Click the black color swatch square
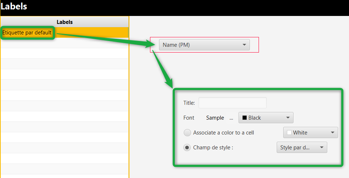349x178 pixels. 244,118
